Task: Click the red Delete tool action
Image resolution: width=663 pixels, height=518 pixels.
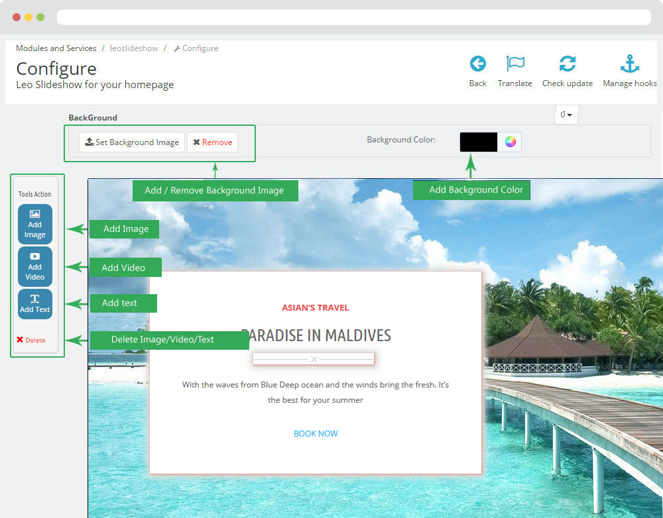Action: (x=31, y=340)
